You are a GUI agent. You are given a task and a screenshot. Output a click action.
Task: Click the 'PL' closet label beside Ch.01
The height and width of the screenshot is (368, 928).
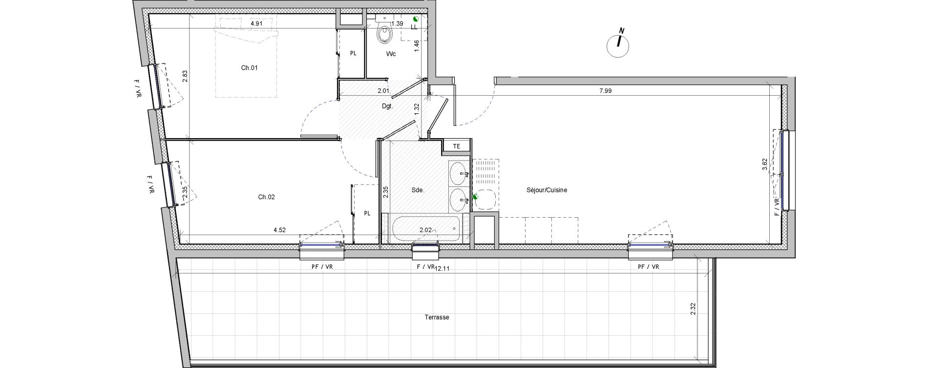353,54
